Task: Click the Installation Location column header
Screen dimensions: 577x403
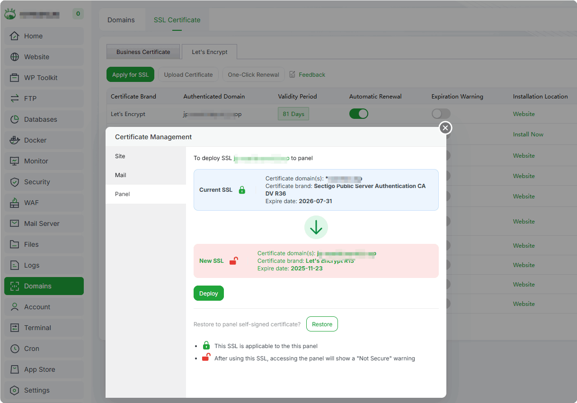Action: pyautogui.click(x=541, y=96)
